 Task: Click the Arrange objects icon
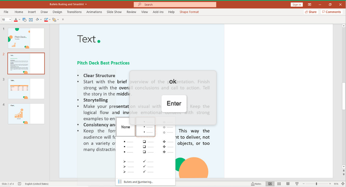(54, 20)
